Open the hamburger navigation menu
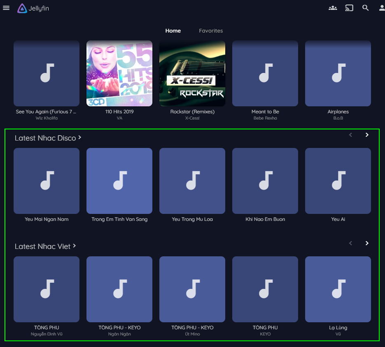The image size is (385, 347). (x=6, y=8)
